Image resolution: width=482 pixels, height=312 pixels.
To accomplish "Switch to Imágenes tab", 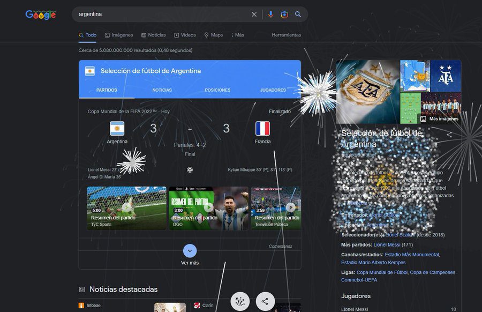I will pos(119,35).
